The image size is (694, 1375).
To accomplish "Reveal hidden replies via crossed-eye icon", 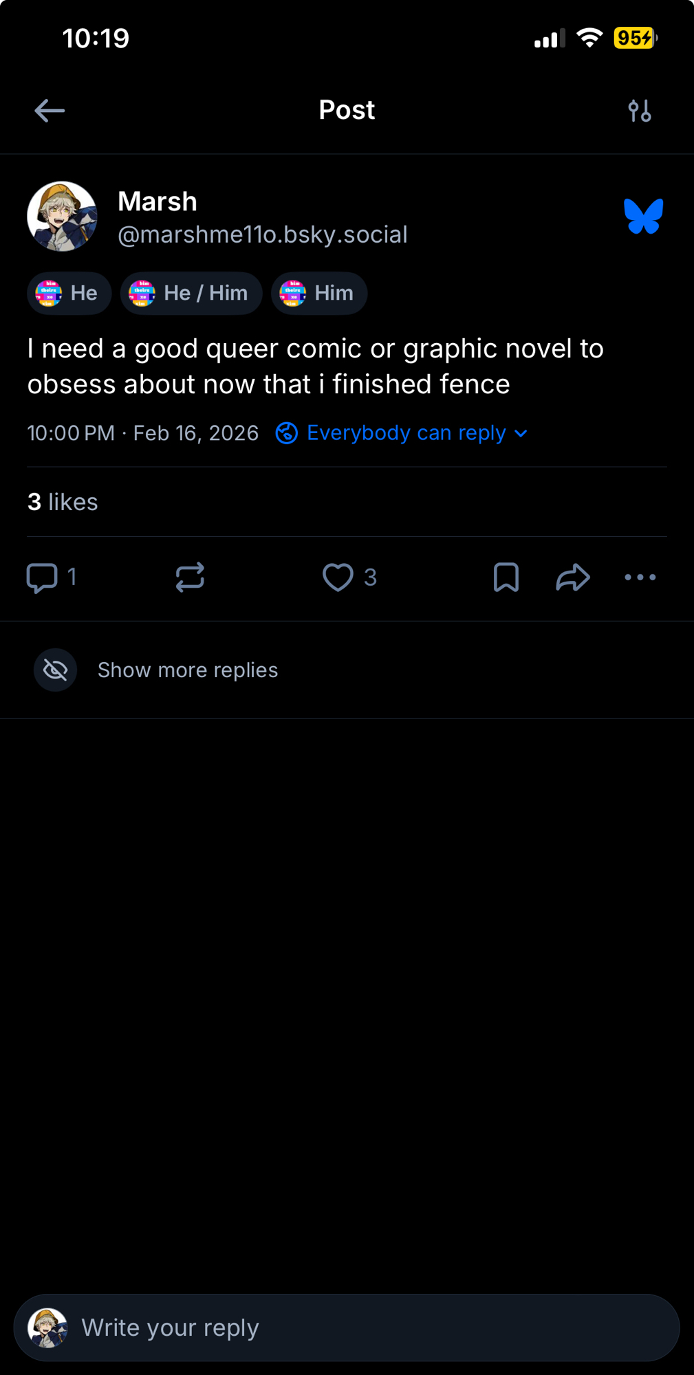I will pyautogui.click(x=56, y=670).
